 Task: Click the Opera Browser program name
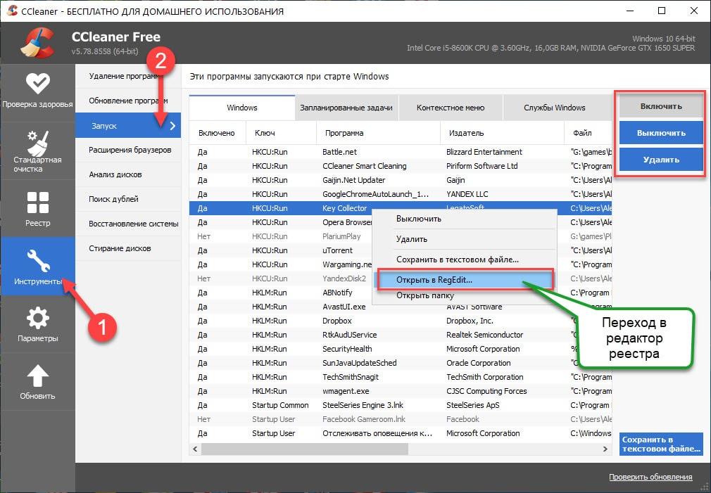[x=347, y=222]
